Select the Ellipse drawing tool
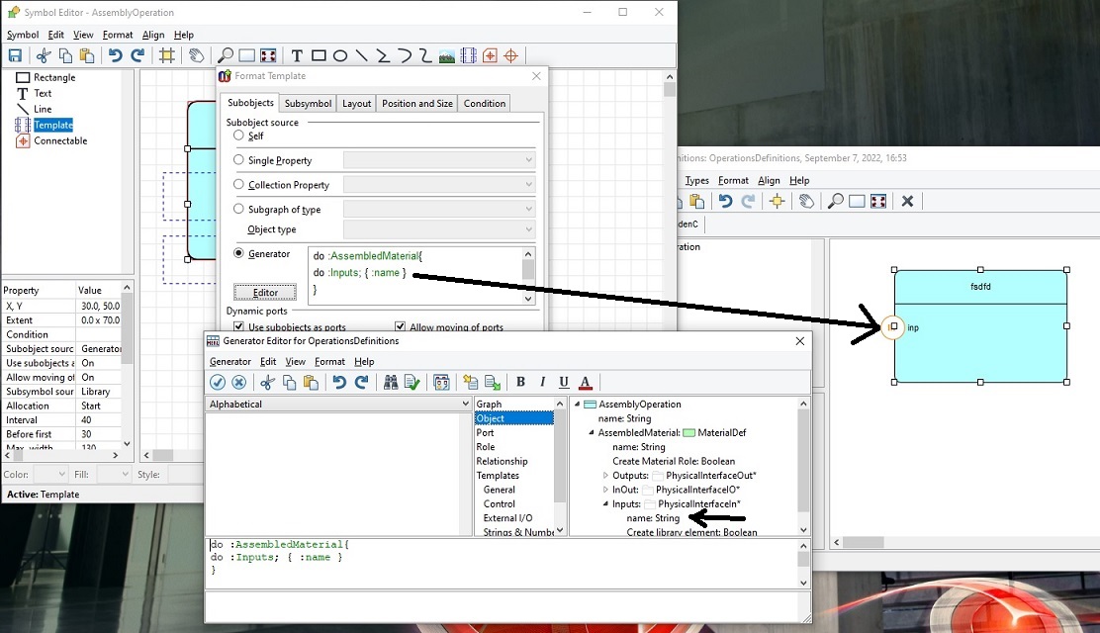 click(339, 56)
